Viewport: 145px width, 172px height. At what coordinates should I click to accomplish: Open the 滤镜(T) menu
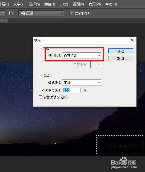point(50,4)
